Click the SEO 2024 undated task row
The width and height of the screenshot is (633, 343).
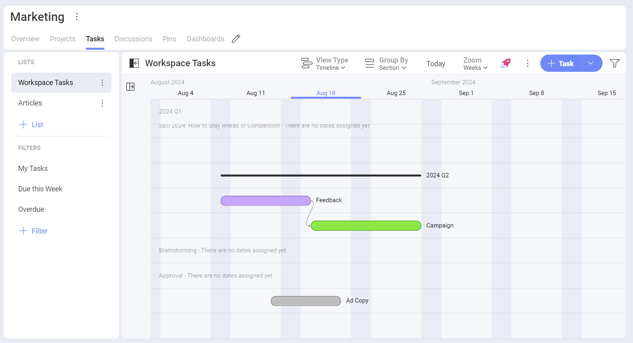[264, 126]
